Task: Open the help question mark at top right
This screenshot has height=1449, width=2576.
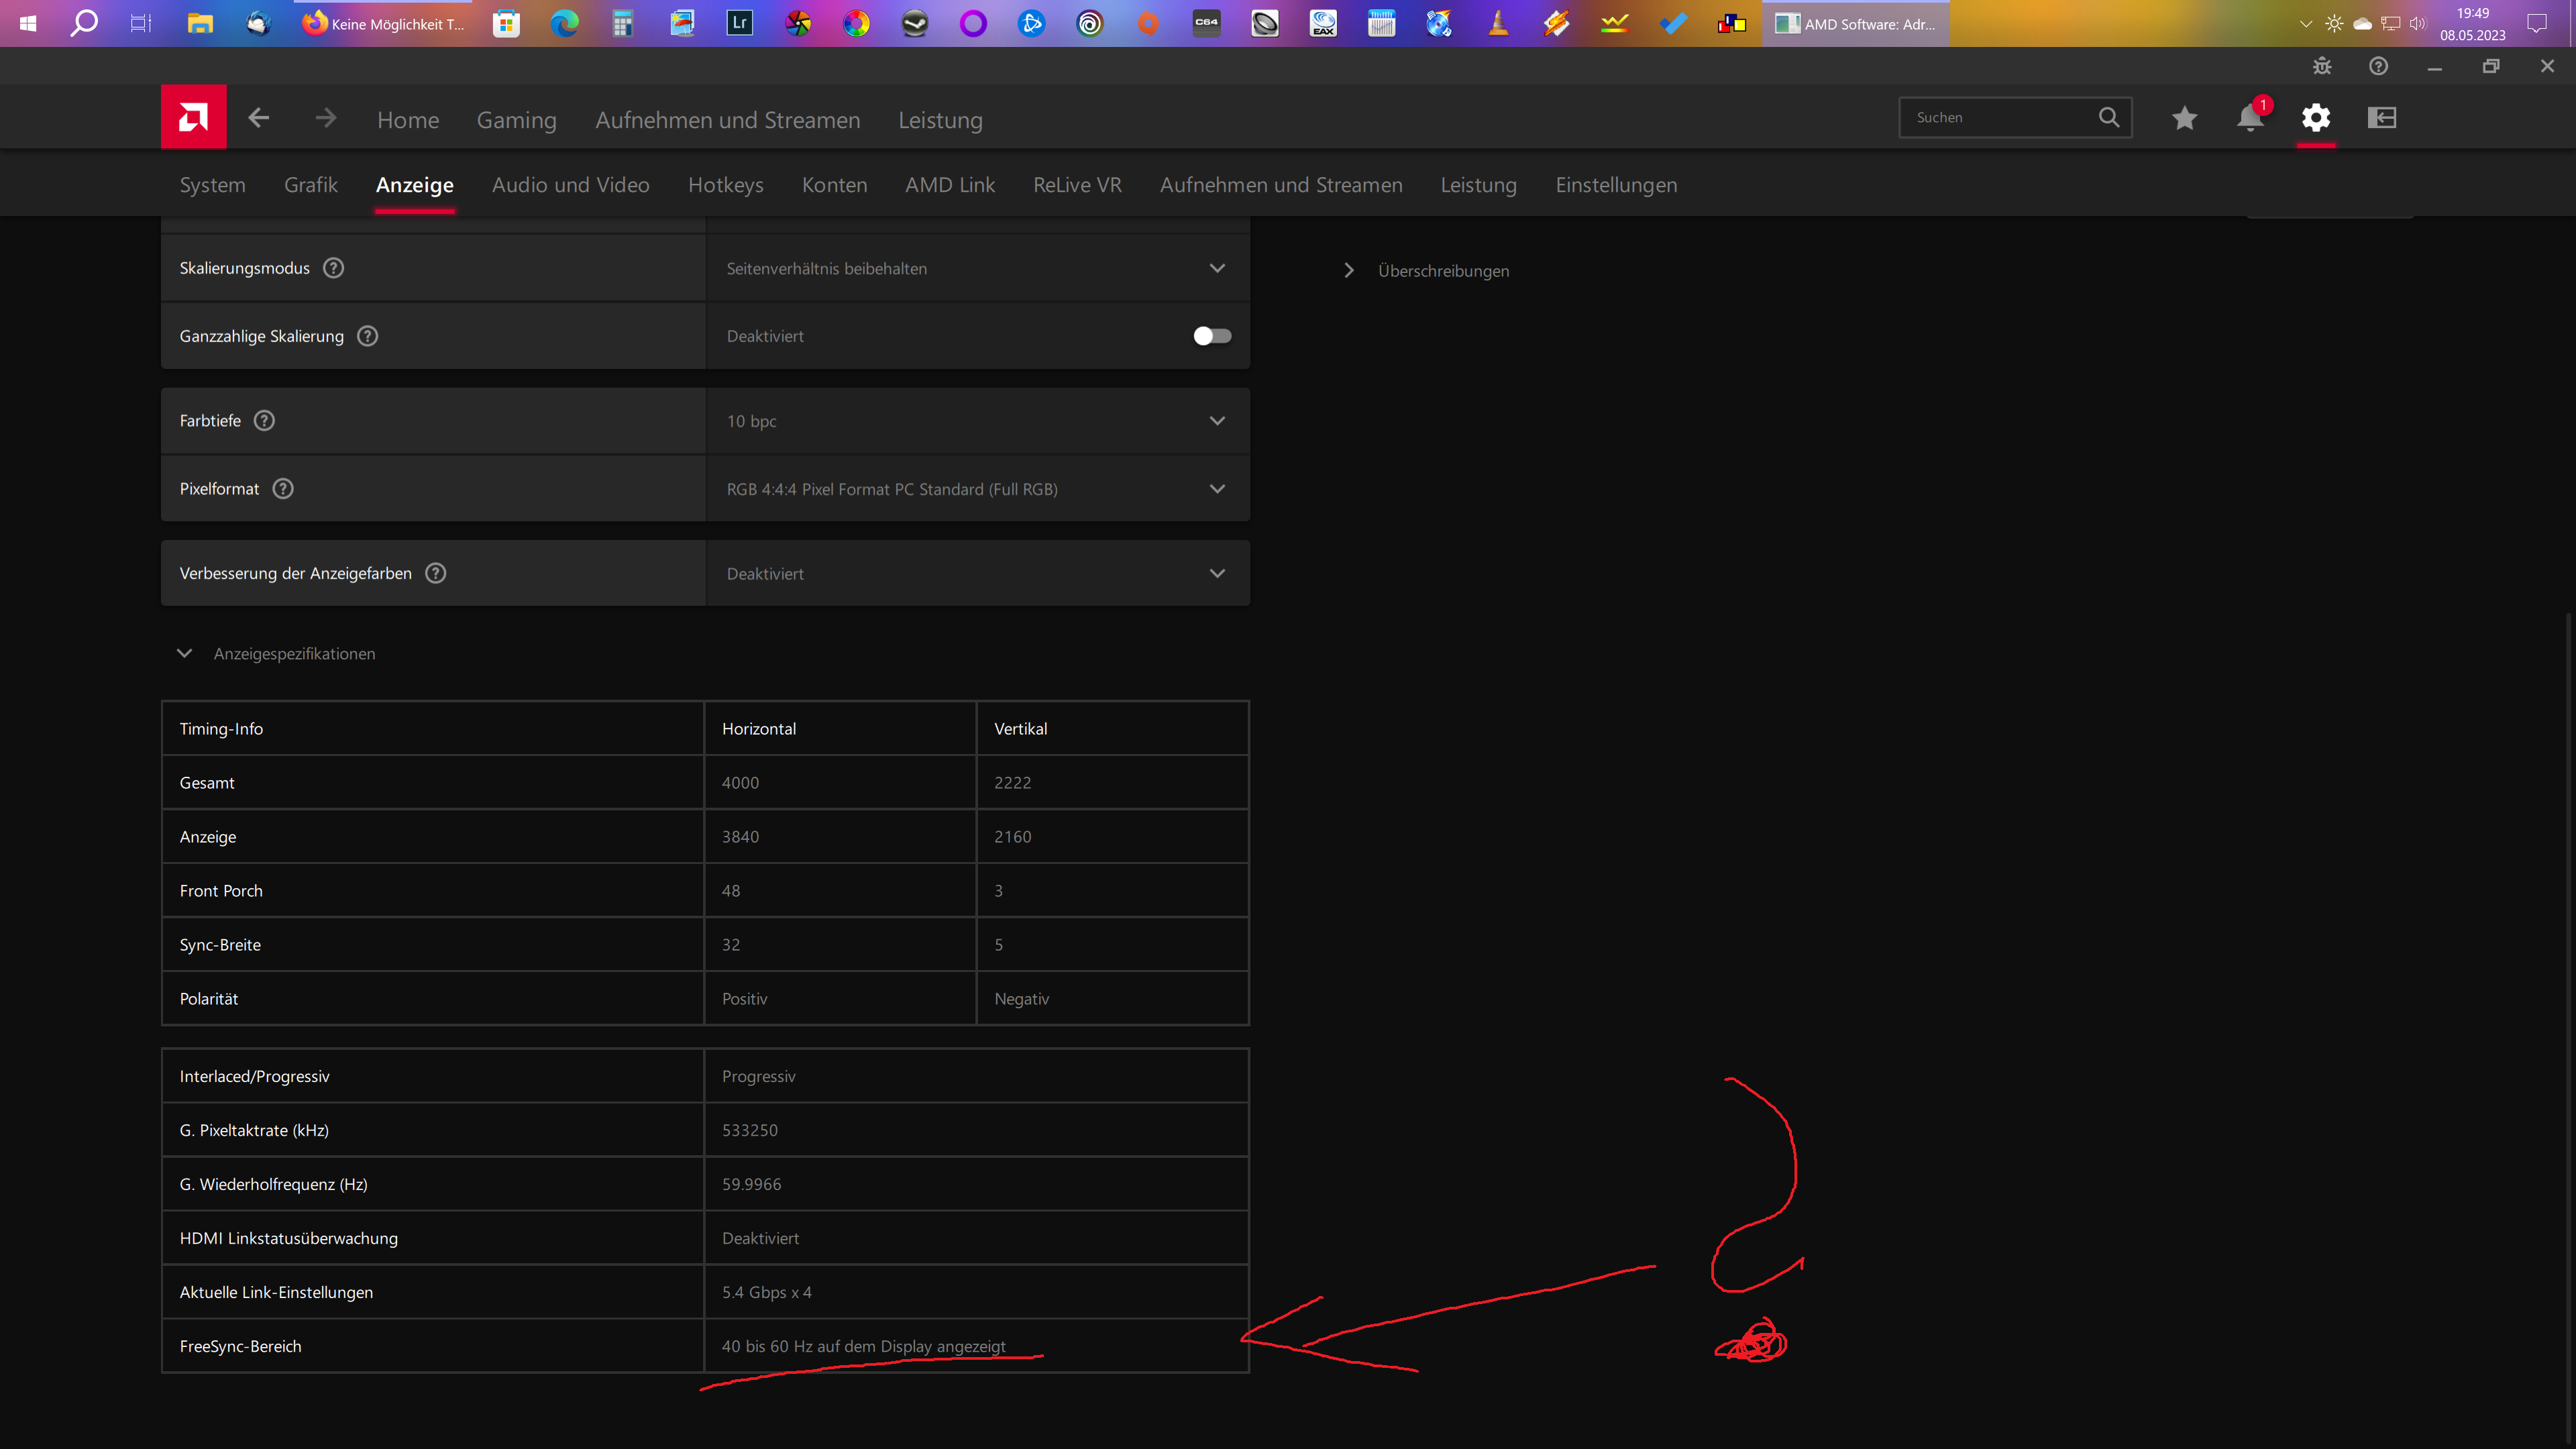Action: [x=2378, y=66]
